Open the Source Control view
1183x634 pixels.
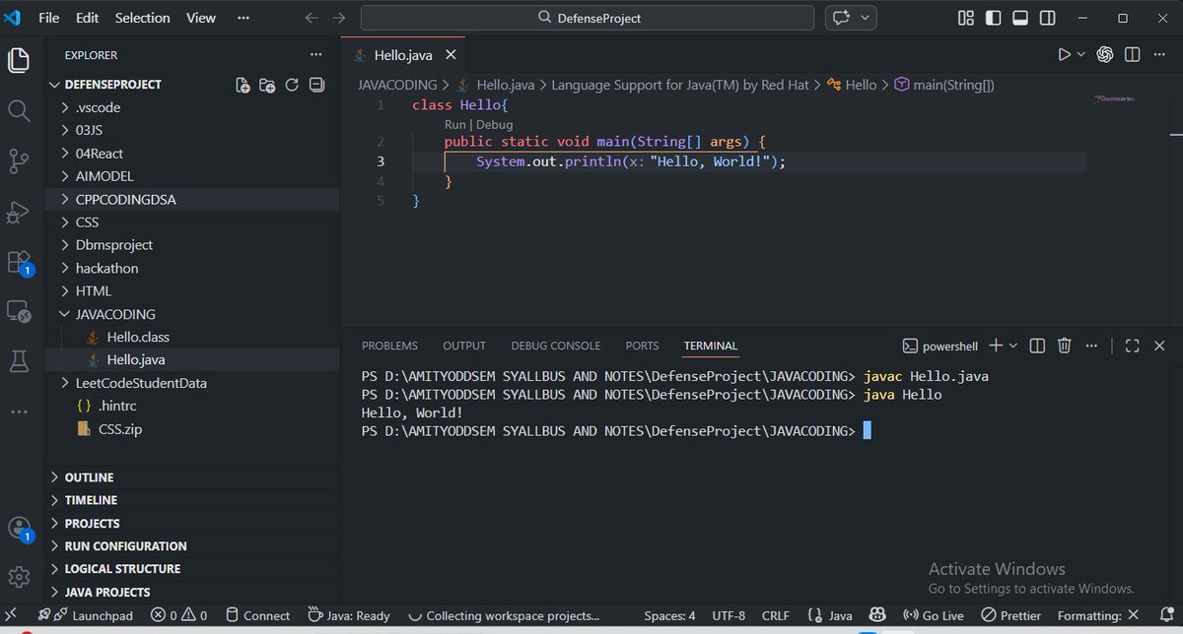[x=19, y=160]
